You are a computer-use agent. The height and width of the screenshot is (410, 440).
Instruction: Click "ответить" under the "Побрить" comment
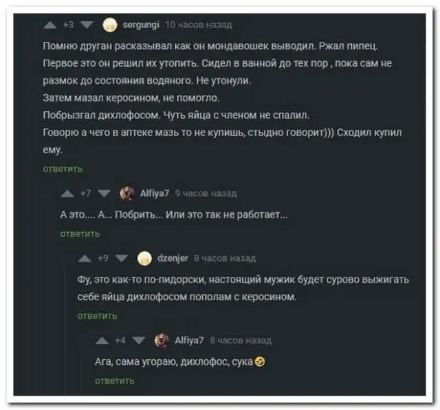coord(80,234)
